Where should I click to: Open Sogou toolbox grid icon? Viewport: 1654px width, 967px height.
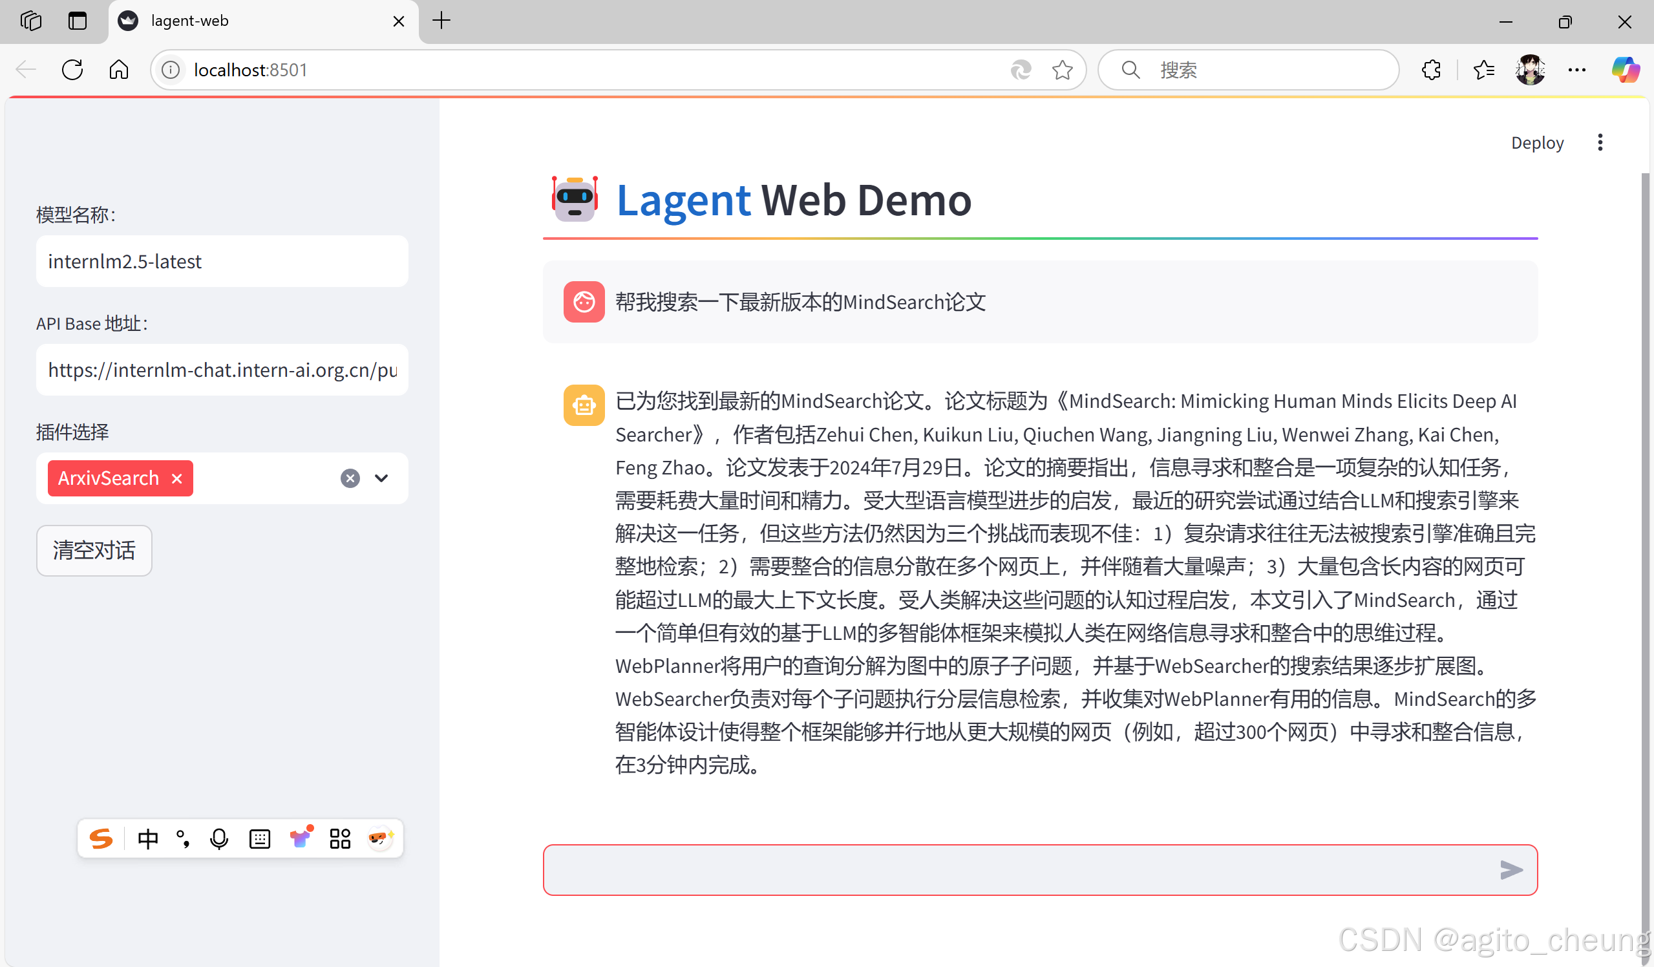point(339,838)
